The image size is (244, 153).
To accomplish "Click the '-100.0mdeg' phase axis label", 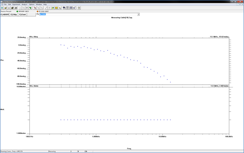I will coord(21,84).
